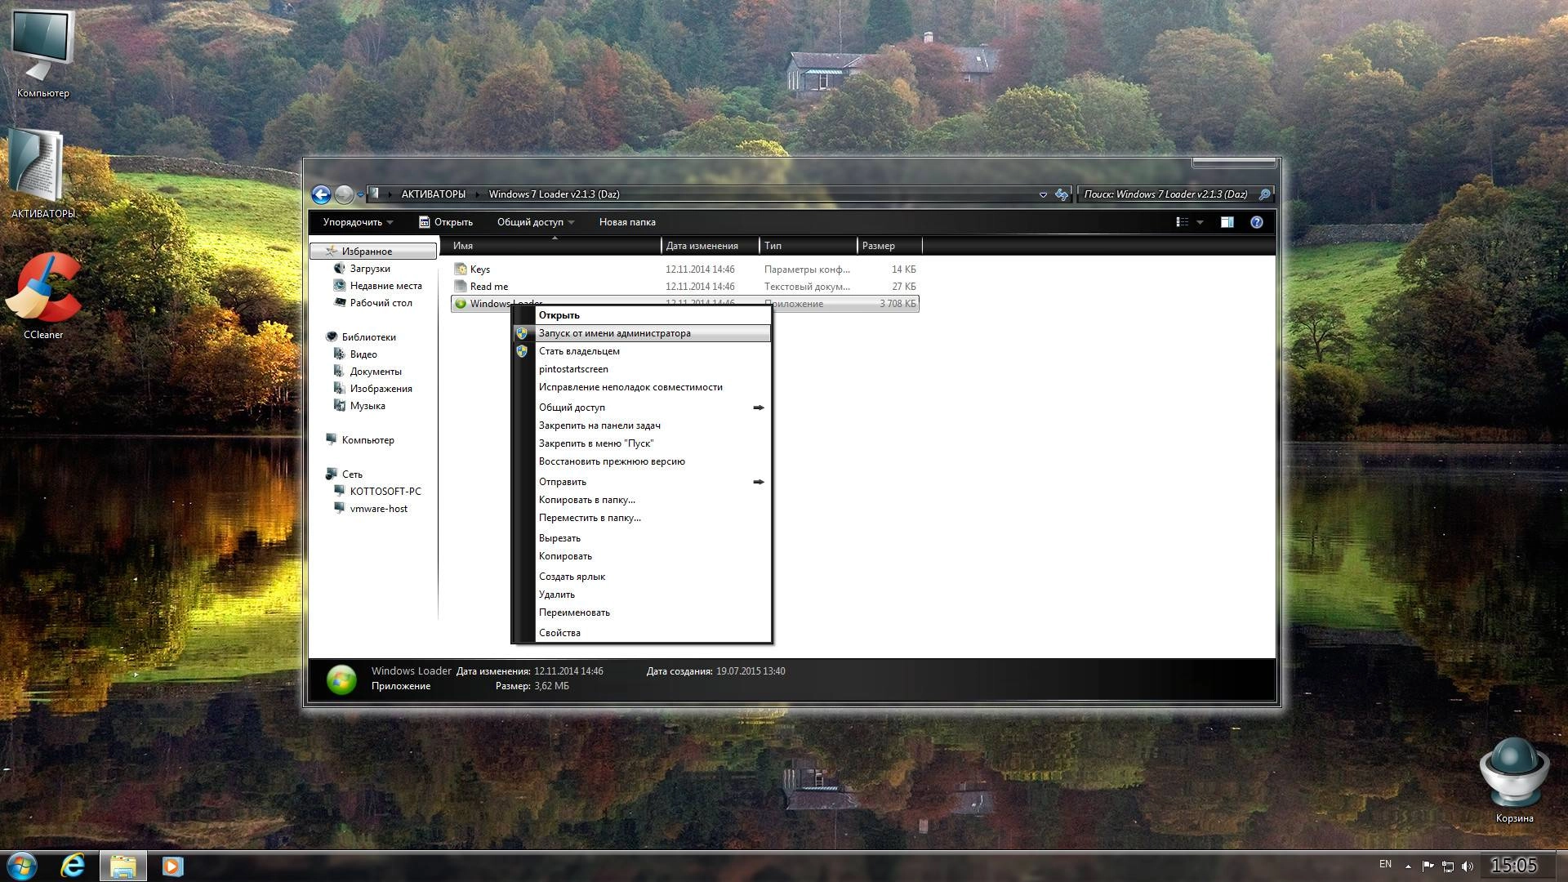Sort by the Размер column header

coord(889,246)
